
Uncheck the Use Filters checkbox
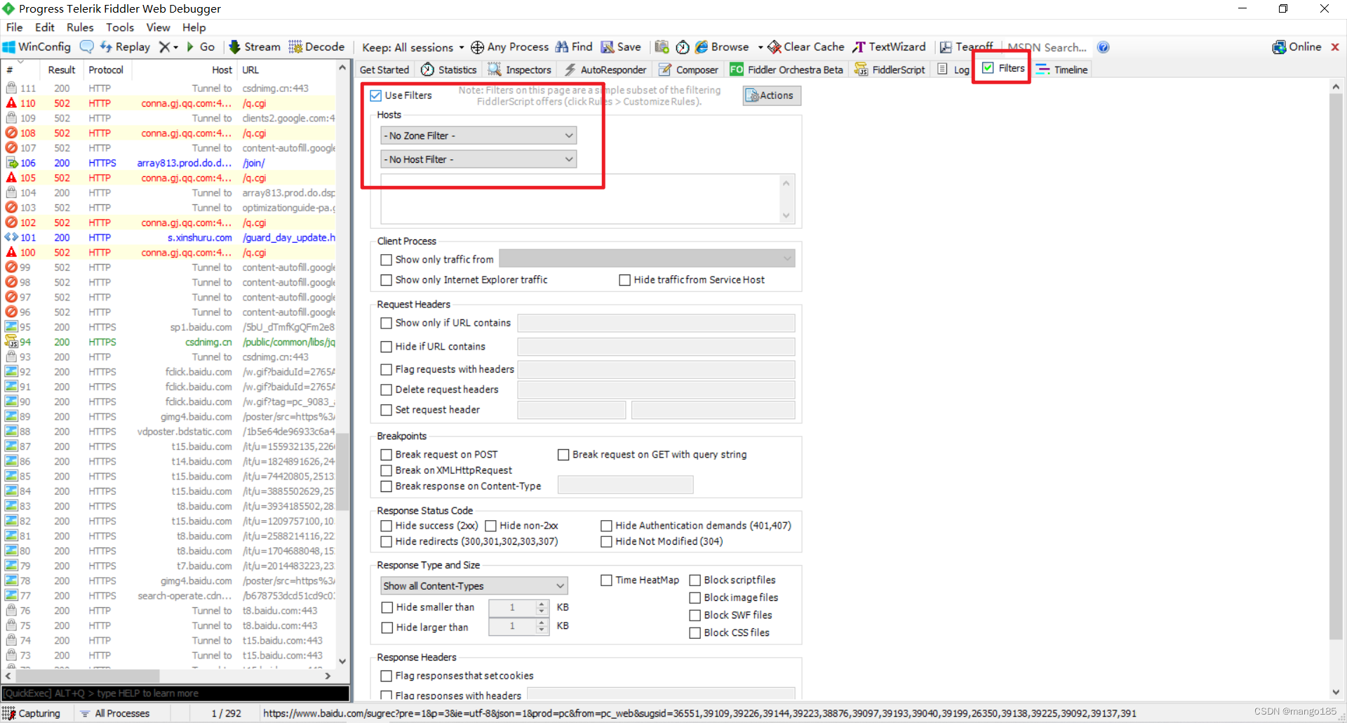coord(376,95)
